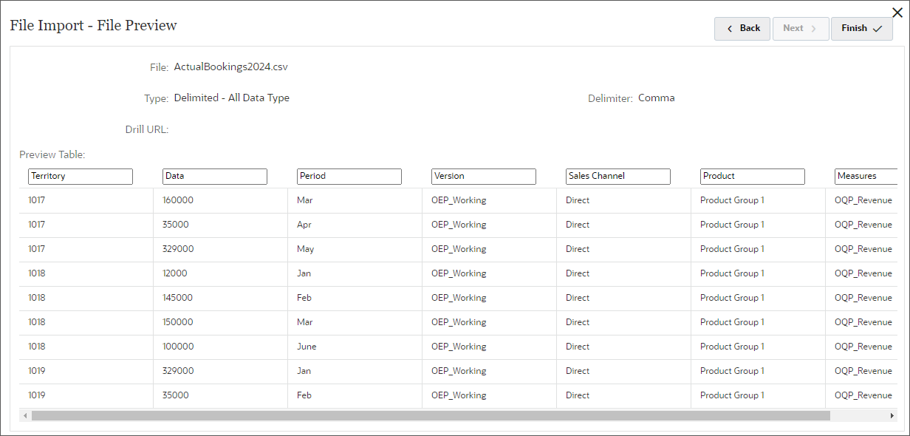The height and width of the screenshot is (436, 910).
Task: Click the Product Group 1 cell in row one
Action: point(732,200)
